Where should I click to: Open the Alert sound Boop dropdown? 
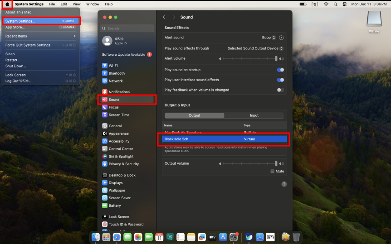[x=269, y=38]
